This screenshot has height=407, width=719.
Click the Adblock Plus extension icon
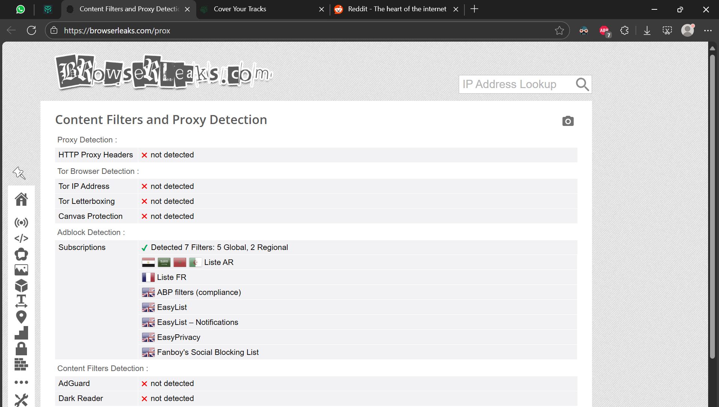point(604,31)
